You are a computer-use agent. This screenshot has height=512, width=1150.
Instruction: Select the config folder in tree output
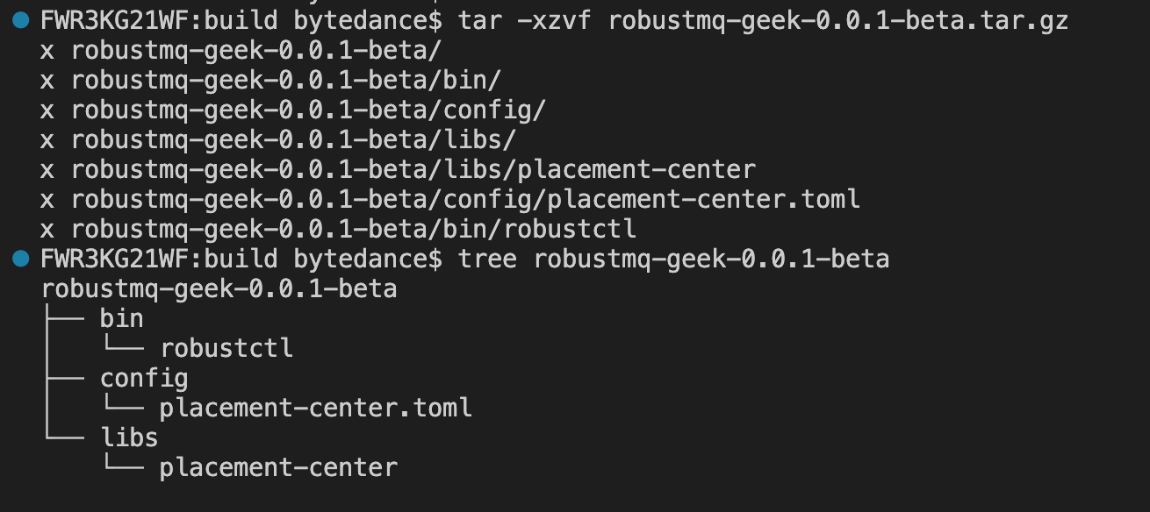[x=144, y=378]
